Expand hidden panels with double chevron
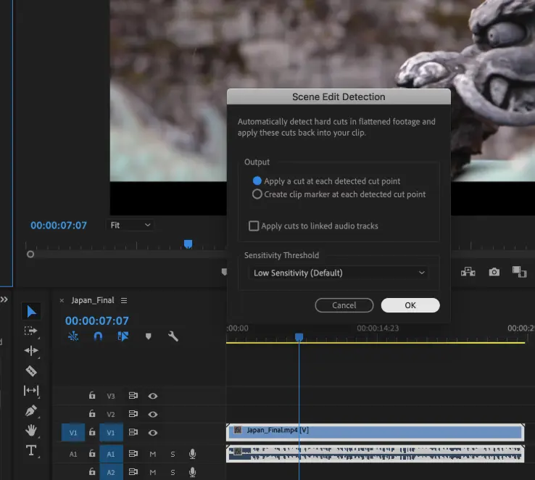This screenshot has width=535, height=480. [4, 299]
